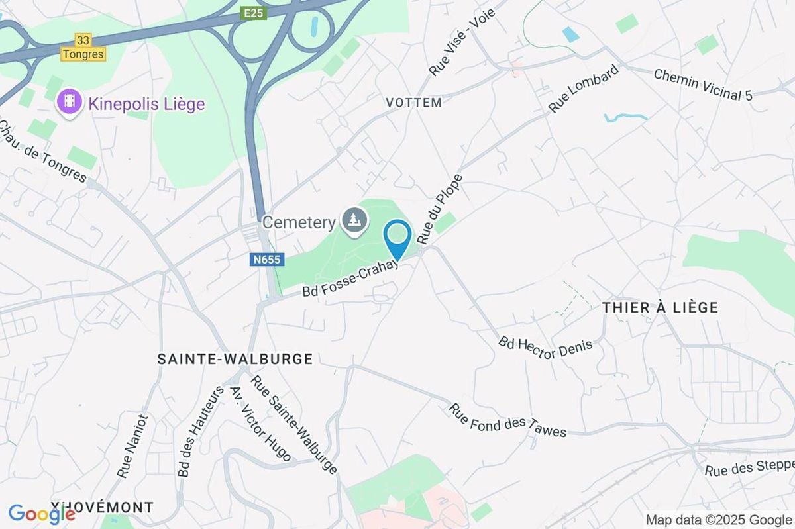Click the E25 highway shield
This screenshot has height=529, width=795.
pyautogui.click(x=254, y=13)
